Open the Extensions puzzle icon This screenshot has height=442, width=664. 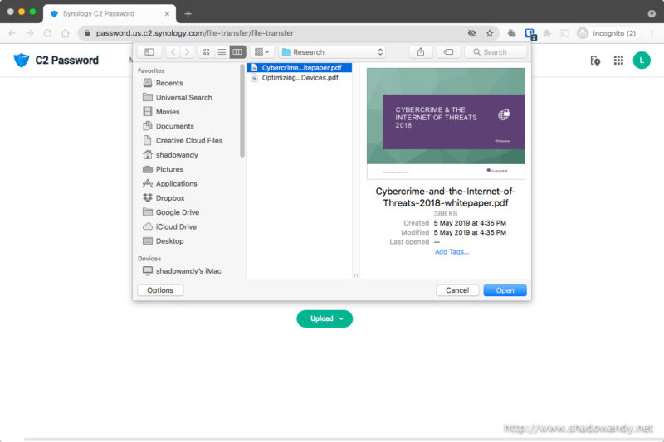coord(547,33)
